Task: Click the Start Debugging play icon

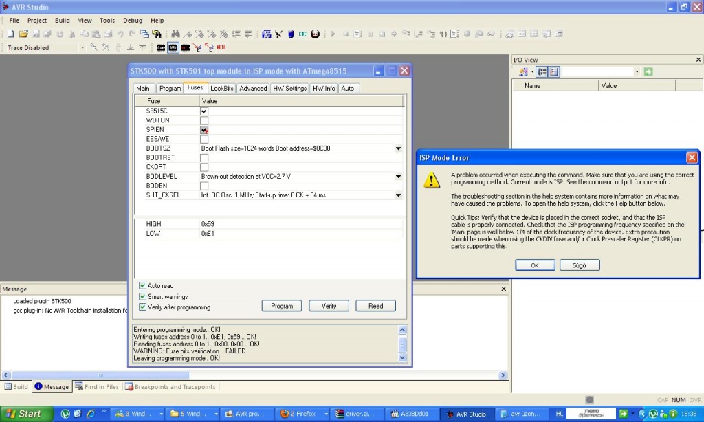Action: tap(333, 34)
